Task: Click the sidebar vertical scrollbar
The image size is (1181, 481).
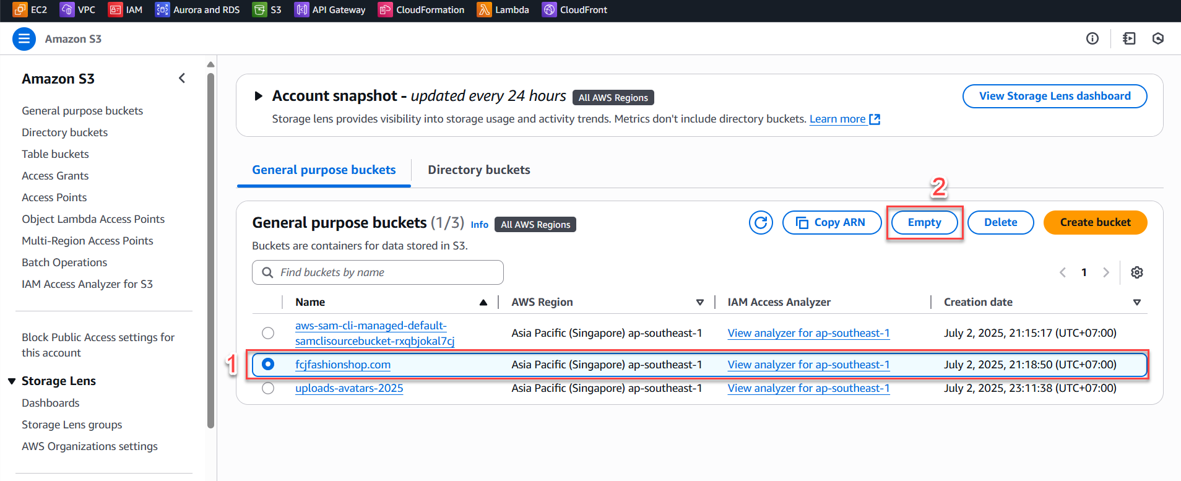Action: [210, 251]
